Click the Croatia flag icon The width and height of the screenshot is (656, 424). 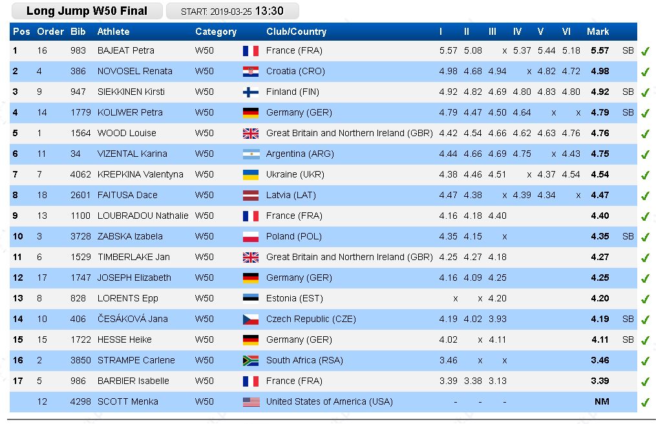(x=250, y=72)
